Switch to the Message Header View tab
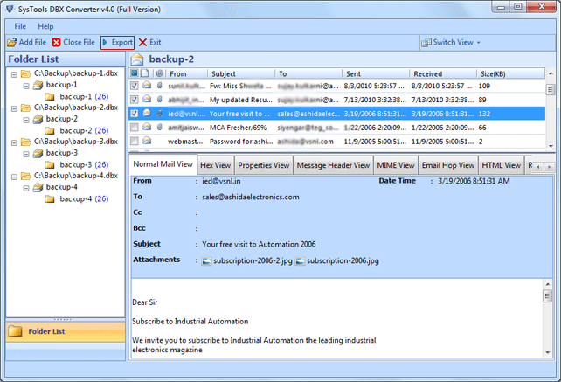 (333, 165)
